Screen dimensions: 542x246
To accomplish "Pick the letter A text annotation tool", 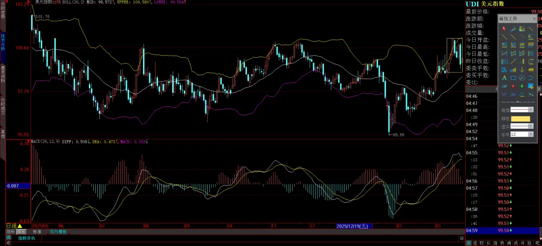I will (504, 78).
